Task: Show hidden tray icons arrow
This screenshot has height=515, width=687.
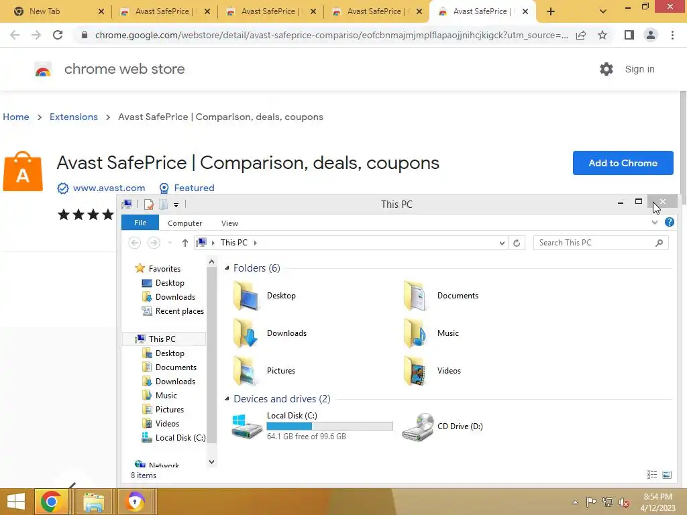Action: point(575,502)
